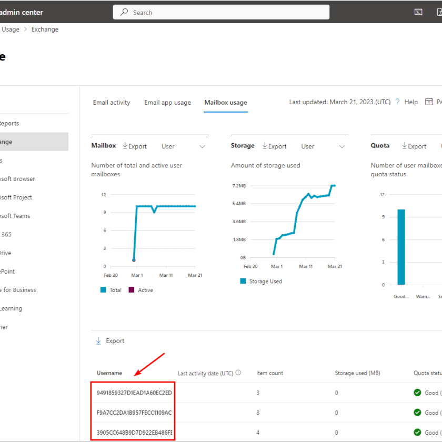
Task: Select the Mailbox usage tab
Action: [x=226, y=102]
